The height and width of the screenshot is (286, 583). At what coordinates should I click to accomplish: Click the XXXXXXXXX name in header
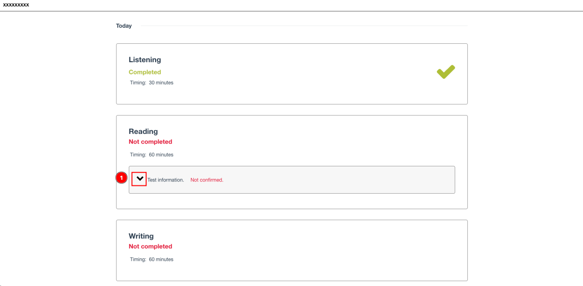[x=16, y=5]
